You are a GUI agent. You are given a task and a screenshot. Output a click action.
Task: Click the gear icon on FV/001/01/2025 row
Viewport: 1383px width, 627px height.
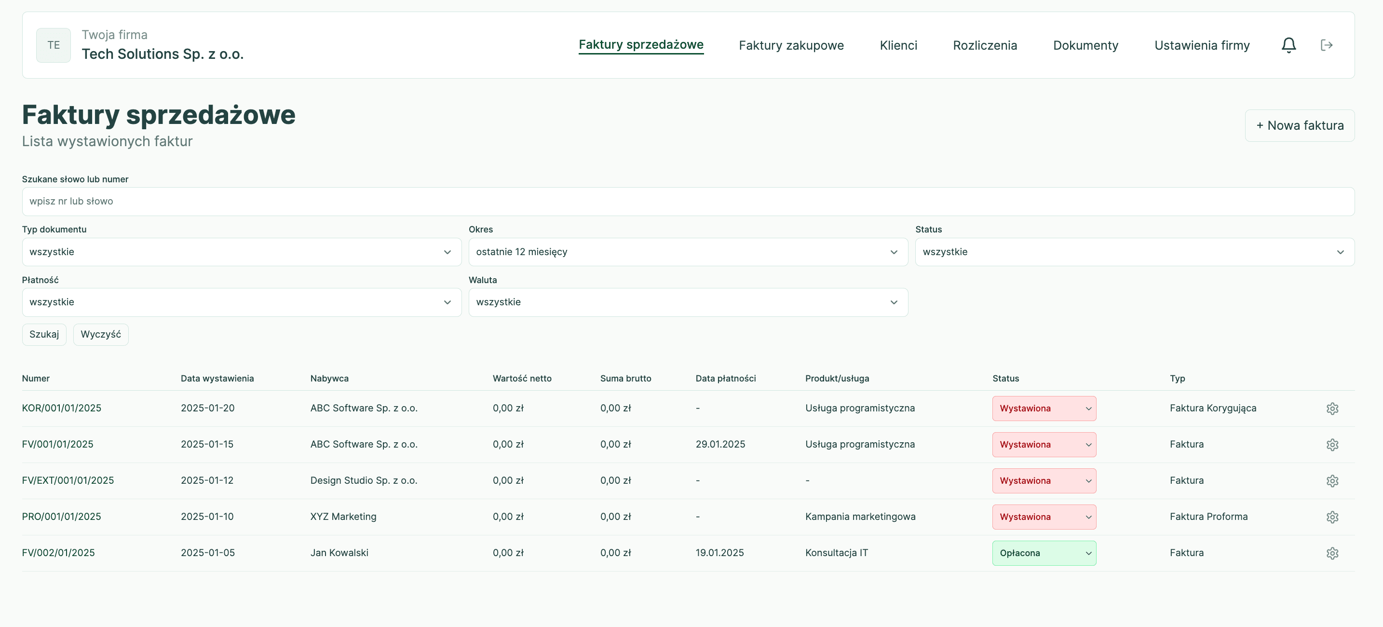(1333, 444)
